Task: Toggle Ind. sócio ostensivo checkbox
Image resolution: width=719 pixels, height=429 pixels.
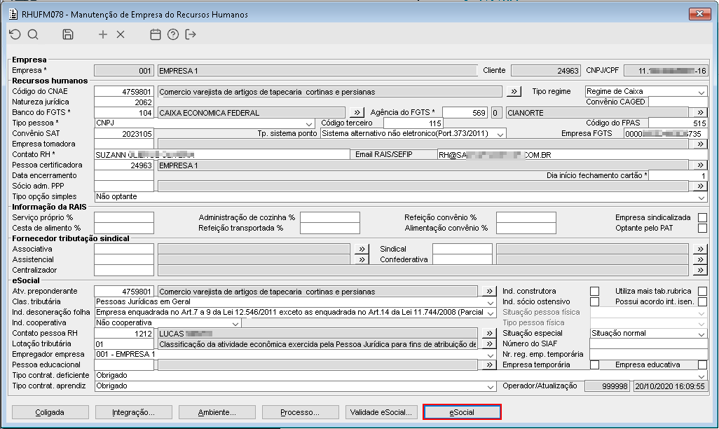Action: pyautogui.click(x=594, y=302)
